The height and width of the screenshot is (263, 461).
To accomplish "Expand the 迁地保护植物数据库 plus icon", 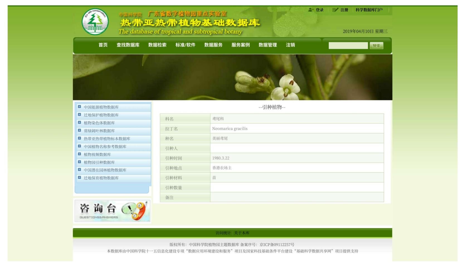I will 79,115.
